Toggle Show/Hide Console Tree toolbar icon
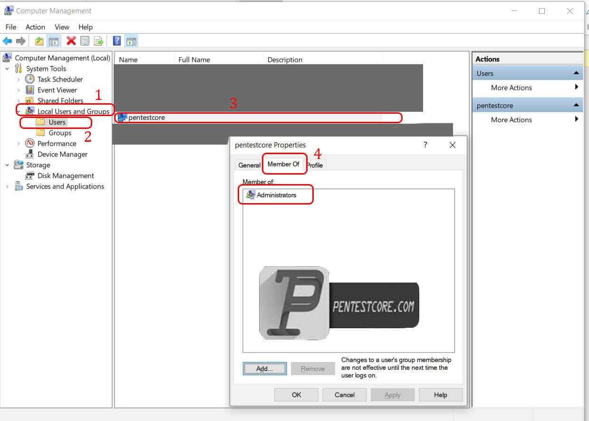The image size is (589, 421). pos(53,41)
